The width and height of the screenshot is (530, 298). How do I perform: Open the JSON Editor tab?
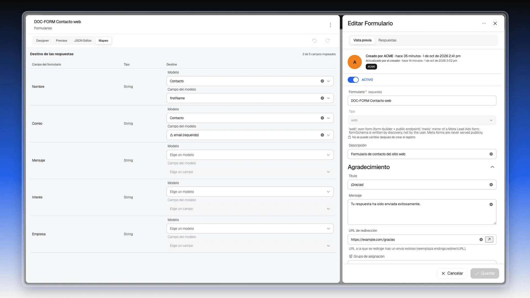(x=83, y=41)
